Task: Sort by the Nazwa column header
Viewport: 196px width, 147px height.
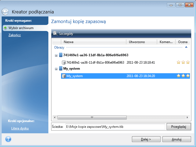Action: [x=93, y=42]
